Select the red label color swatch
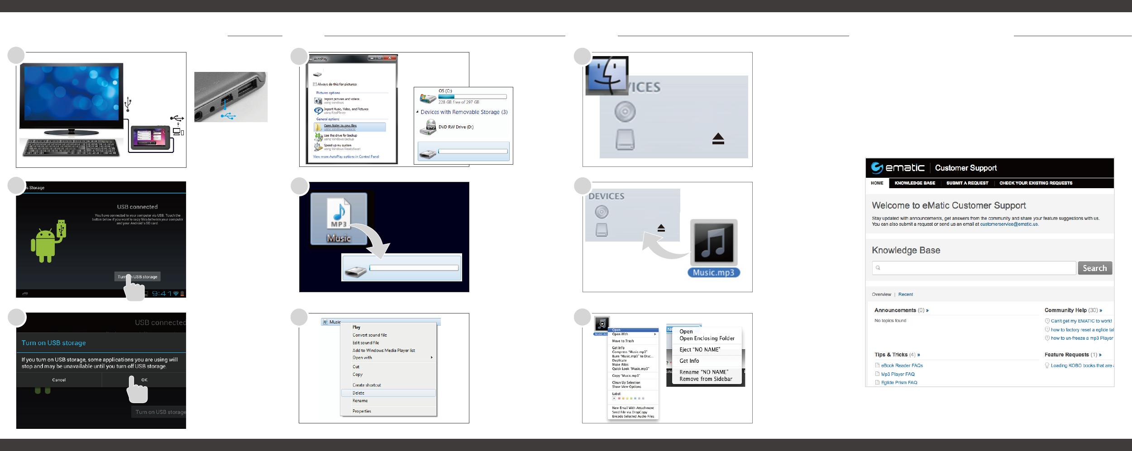This screenshot has width=1132, height=451. 619,399
